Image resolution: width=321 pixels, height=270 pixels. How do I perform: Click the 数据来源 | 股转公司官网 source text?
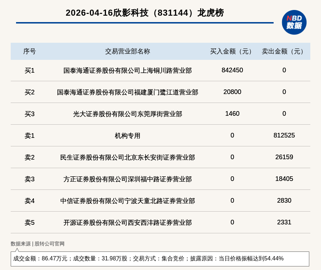tap(37, 244)
